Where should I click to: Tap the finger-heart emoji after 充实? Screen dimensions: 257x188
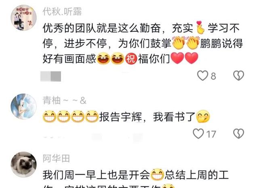[200, 27]
